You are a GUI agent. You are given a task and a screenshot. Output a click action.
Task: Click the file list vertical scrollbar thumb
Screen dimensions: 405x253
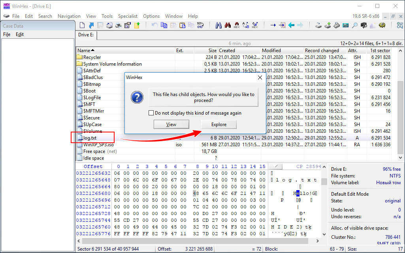tap(400, 117)
